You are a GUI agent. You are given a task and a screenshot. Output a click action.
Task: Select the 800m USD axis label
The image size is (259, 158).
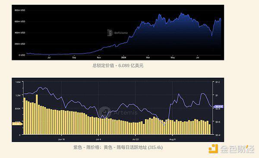(x=20, y=10)
